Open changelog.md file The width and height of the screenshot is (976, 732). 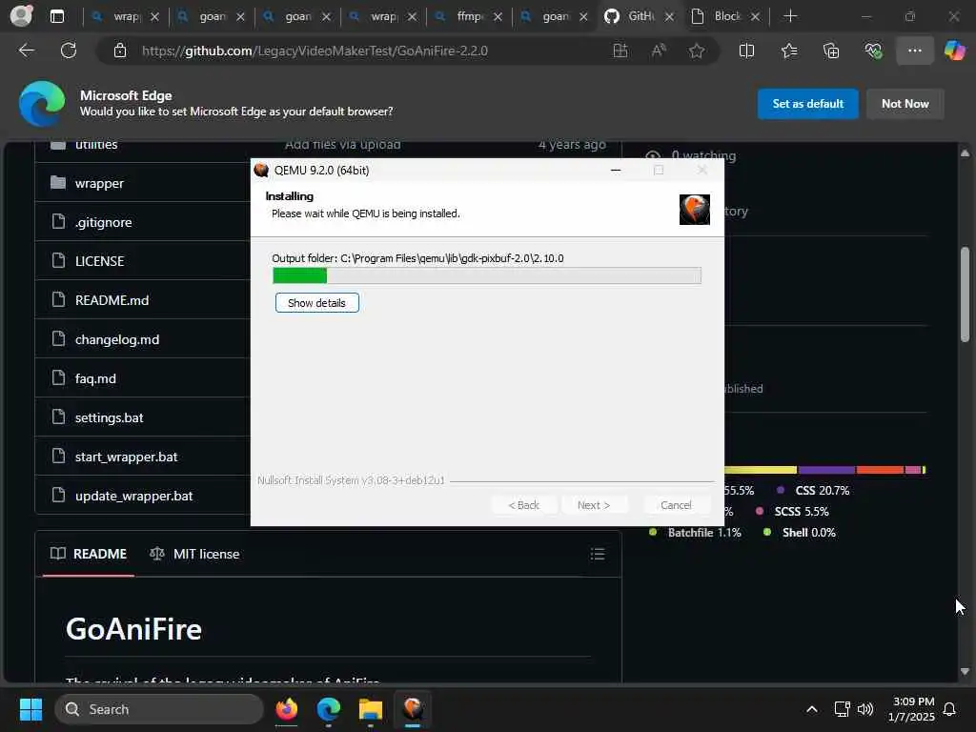click(x=117, y=340)
